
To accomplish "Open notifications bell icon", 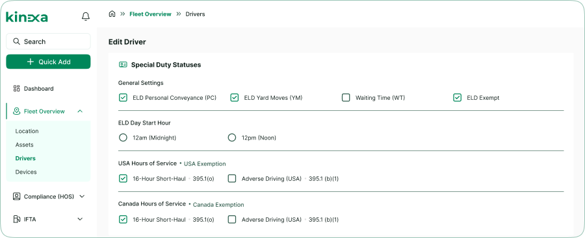I will click(x=85, y=16).
